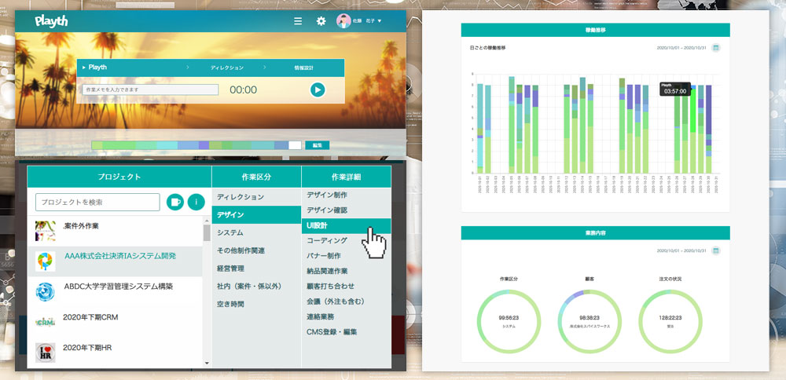Choose 空き時間 work category
Image resolution: width=786 pixels, height=380 pixels.
(x=256, y=304)
